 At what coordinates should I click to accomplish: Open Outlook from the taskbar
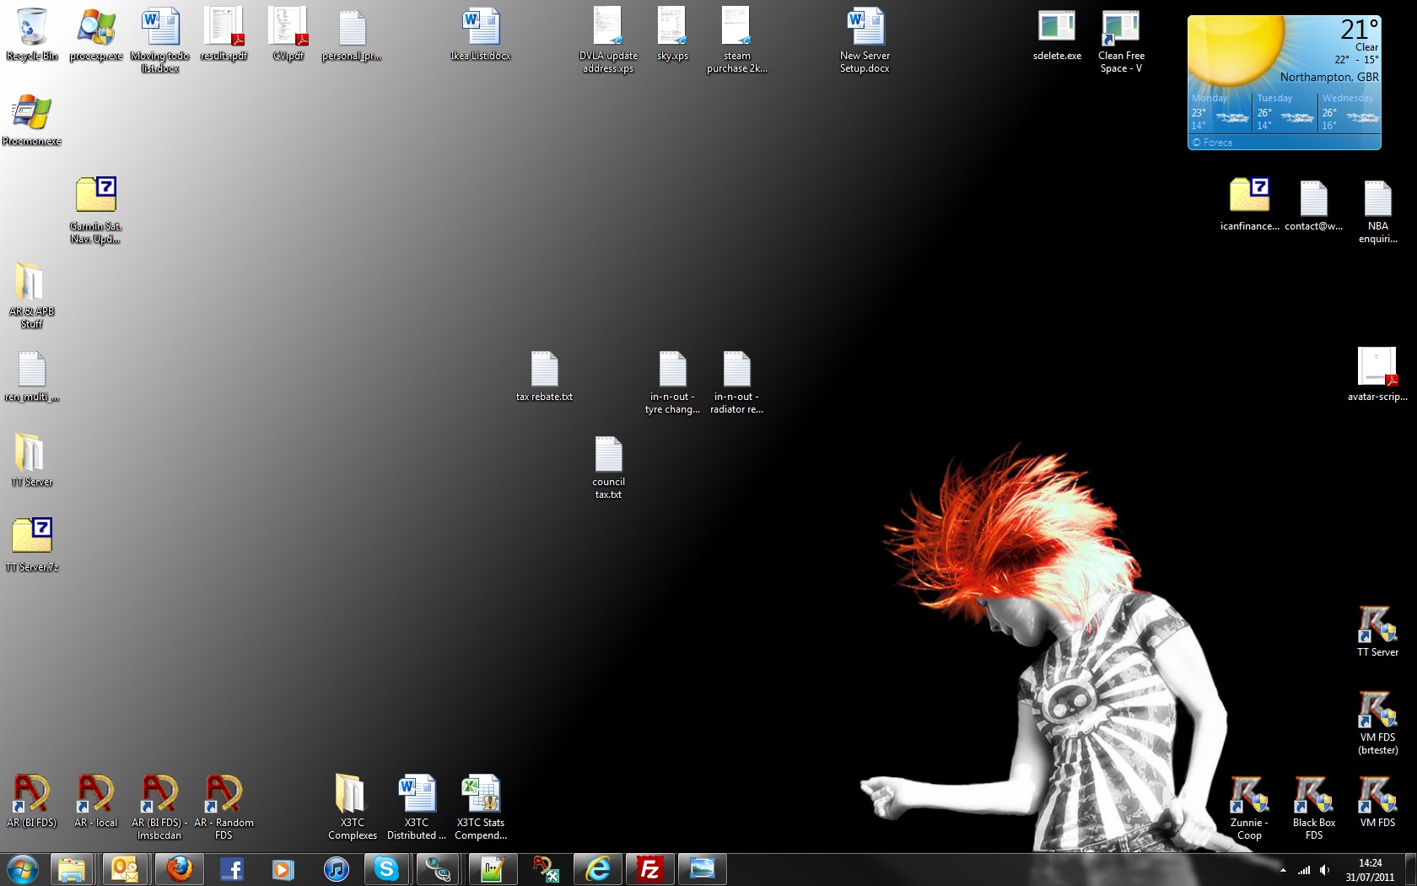click(125, 869)
